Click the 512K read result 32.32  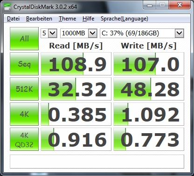tap(76, 89)
